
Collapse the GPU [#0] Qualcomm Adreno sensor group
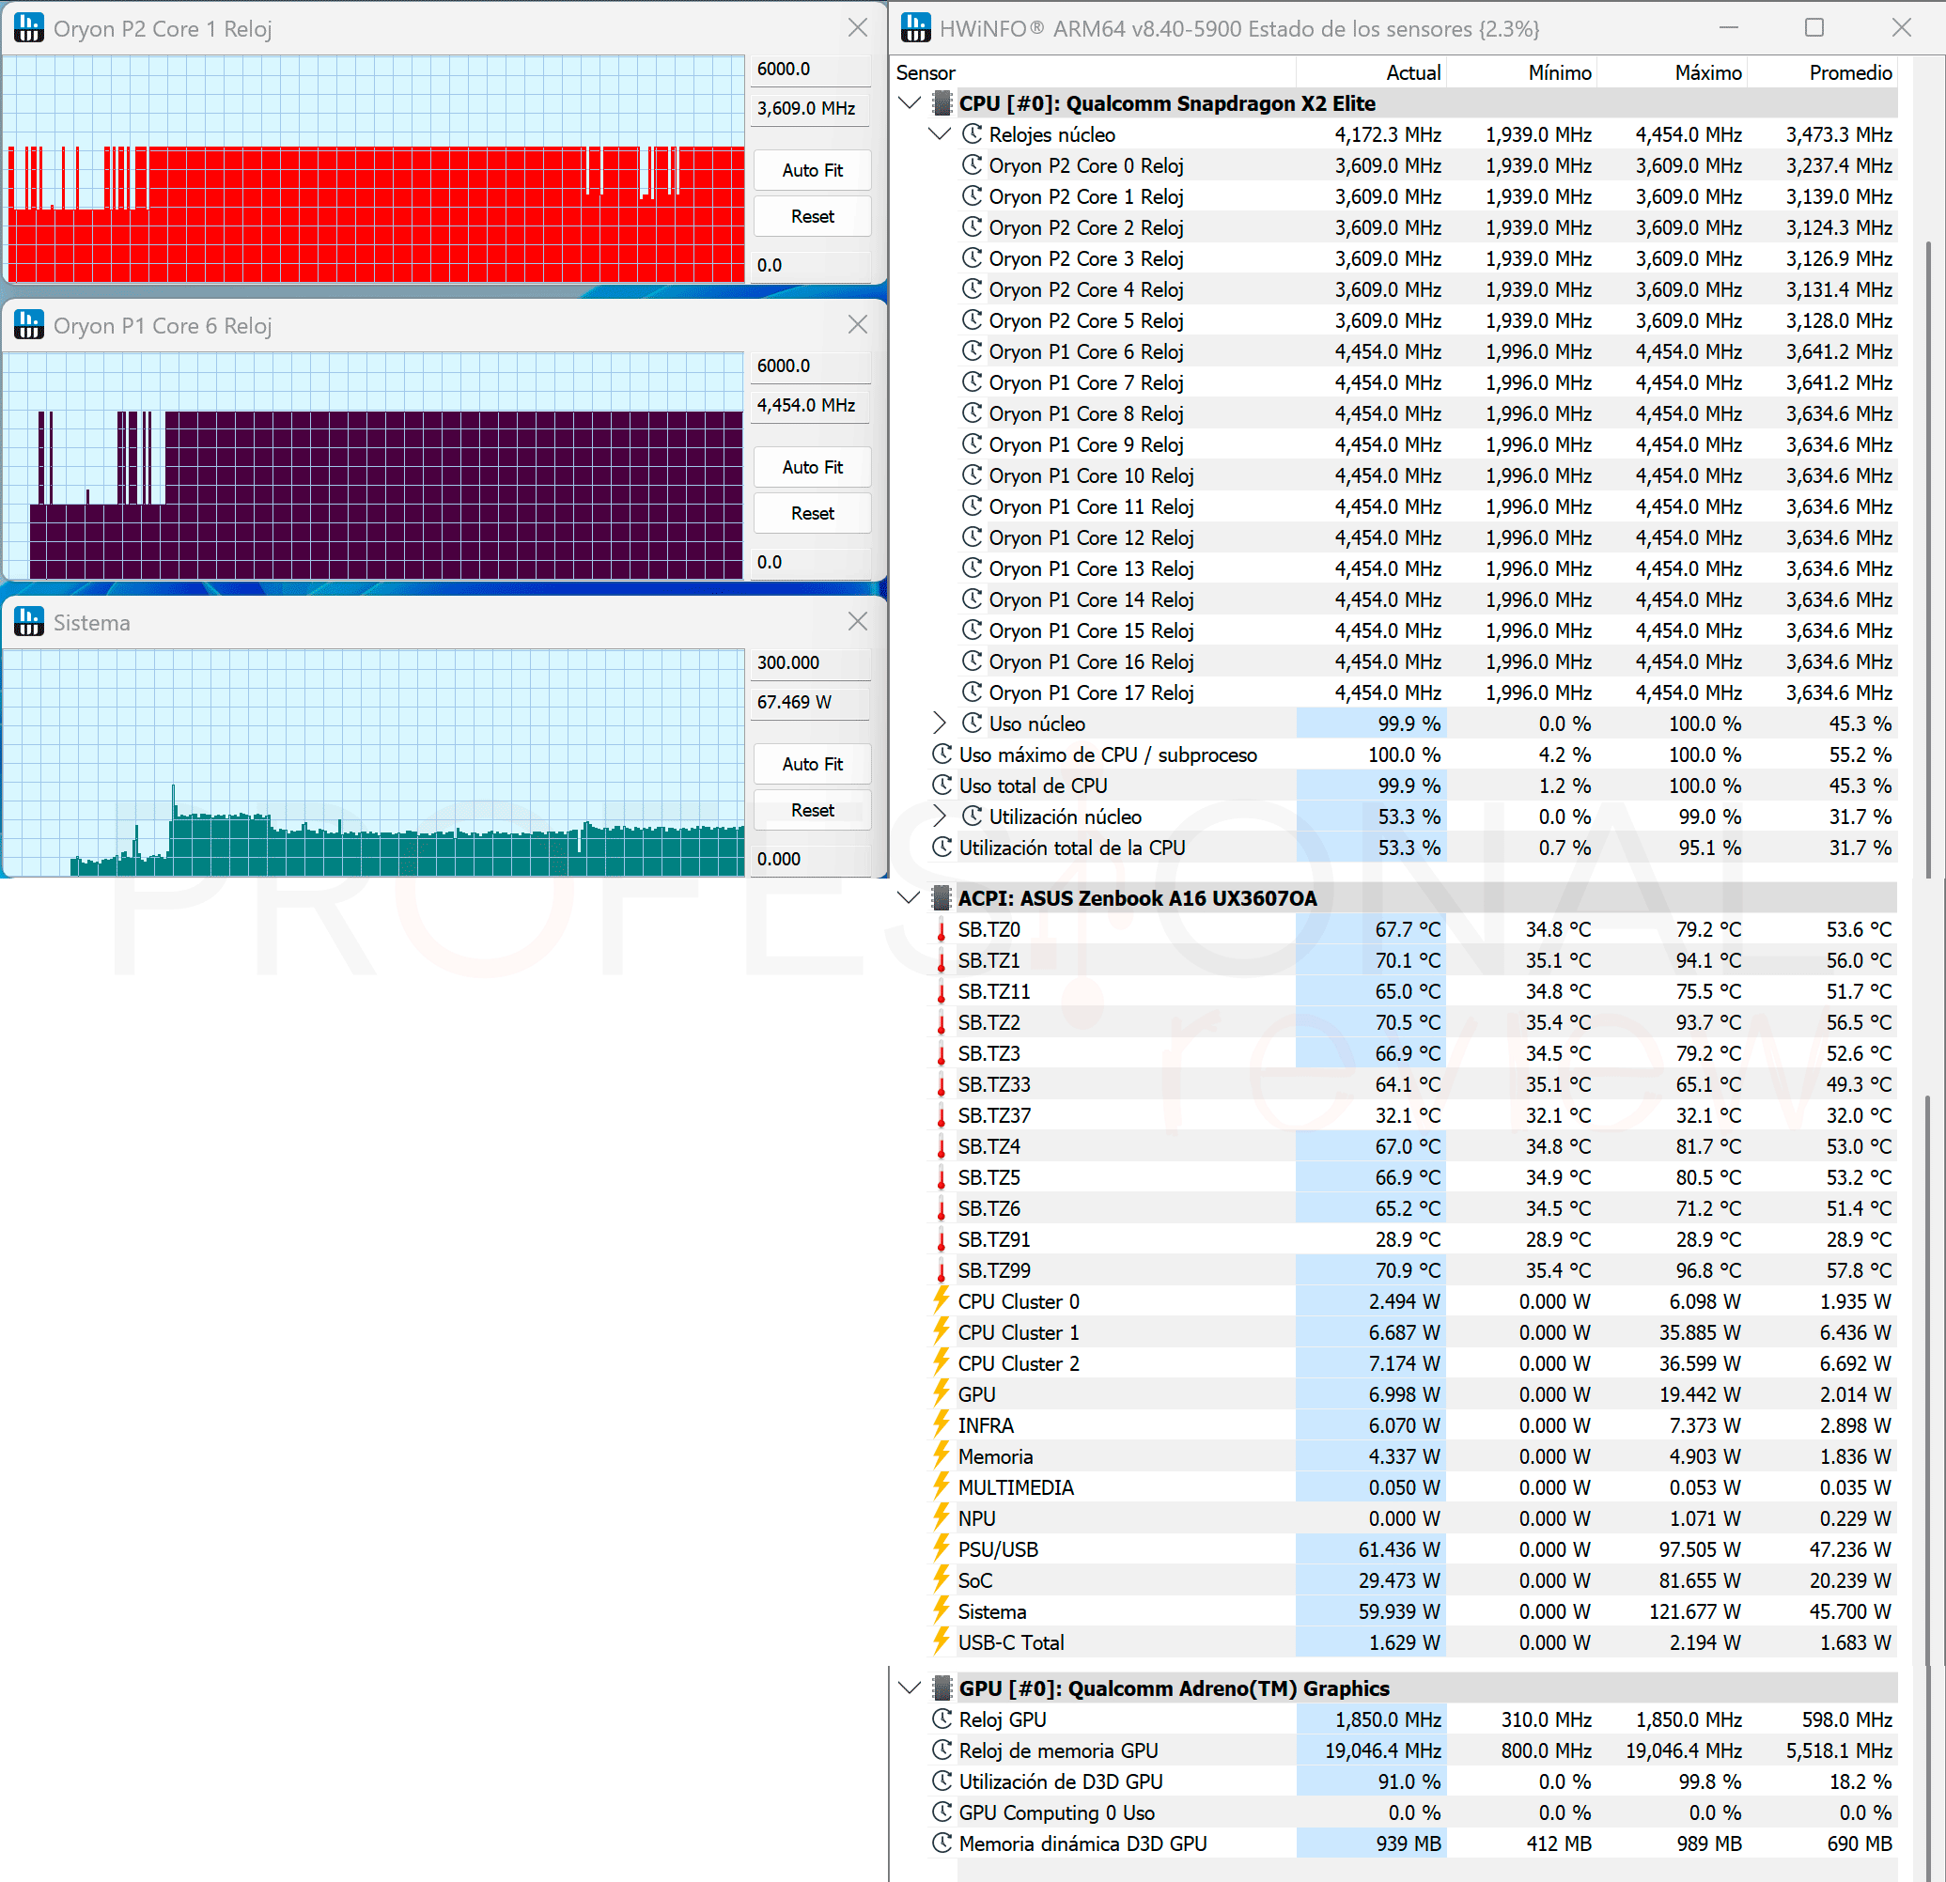click(x=910, y=1688)
